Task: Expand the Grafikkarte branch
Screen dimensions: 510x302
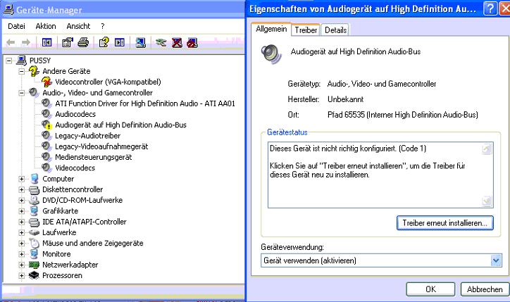Action: point(21,211)
